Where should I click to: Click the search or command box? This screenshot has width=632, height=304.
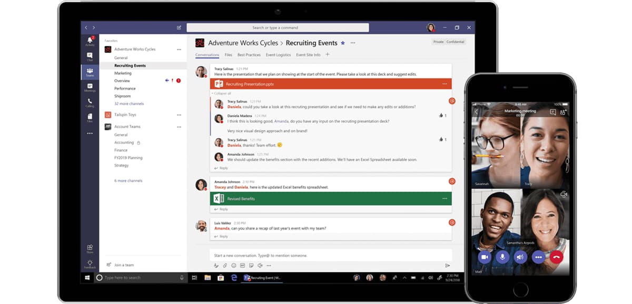click(x=278, y=27)
